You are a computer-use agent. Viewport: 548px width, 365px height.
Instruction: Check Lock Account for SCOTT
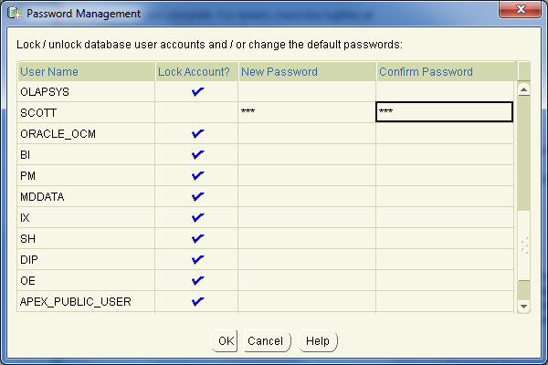pos(197,112)
